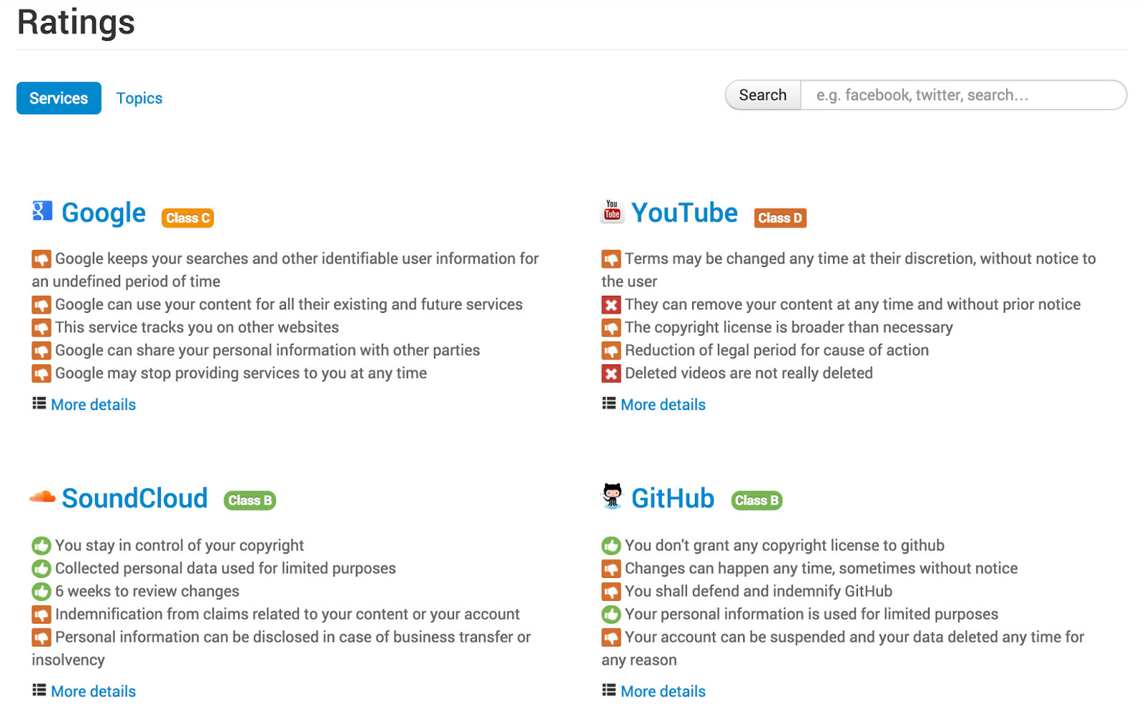Click the list icon next to GitHub's More details

[608, 689]
